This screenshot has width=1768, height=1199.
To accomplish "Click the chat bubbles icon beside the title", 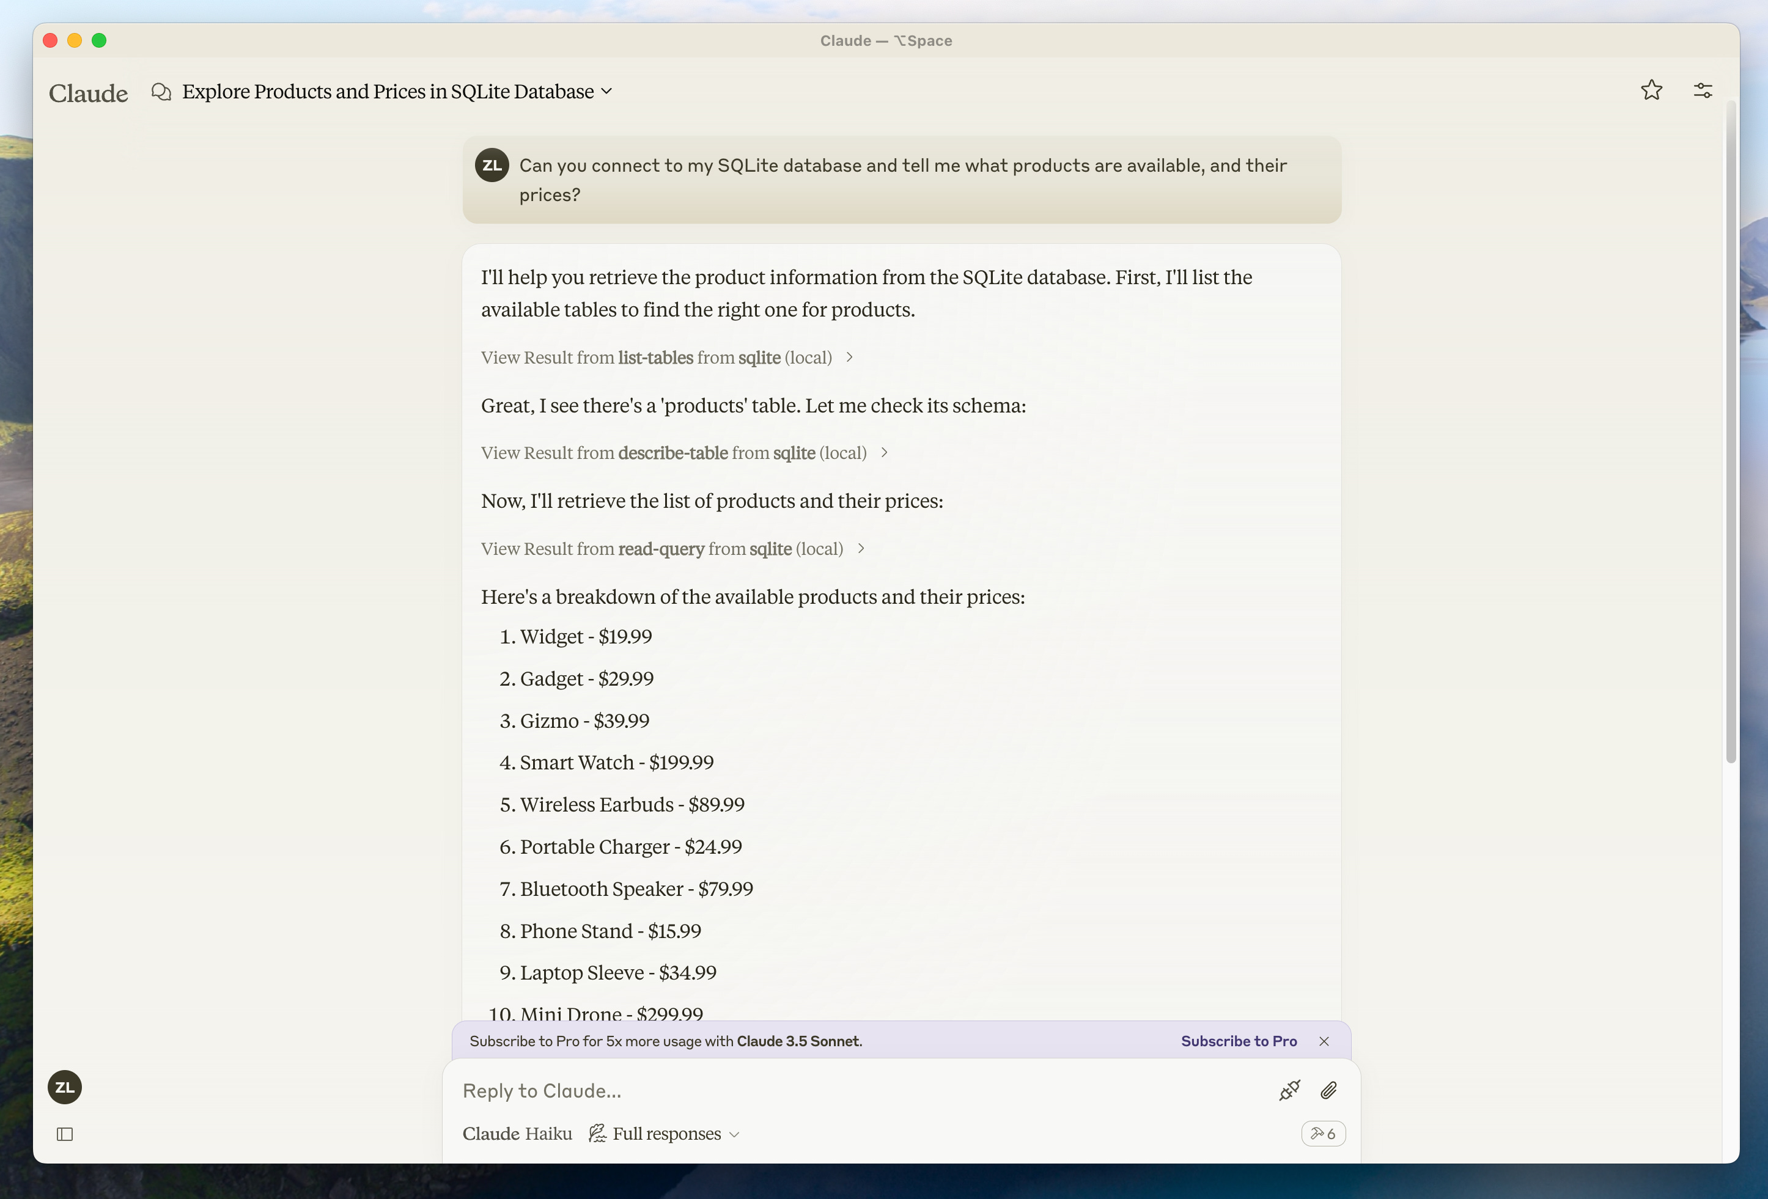I will (x=161, y=92).
